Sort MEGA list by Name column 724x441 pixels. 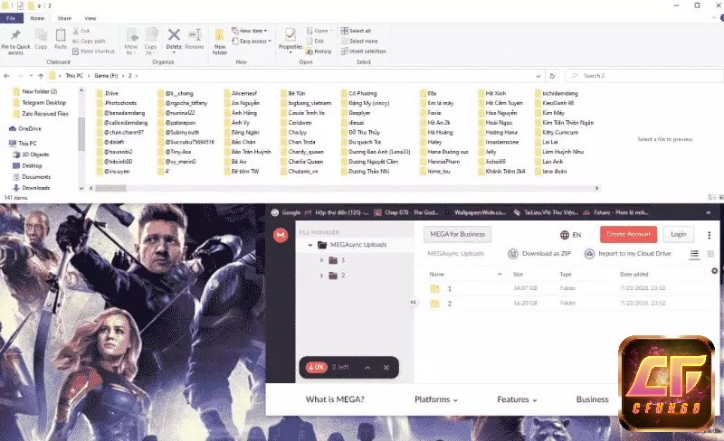click(437, 274)
